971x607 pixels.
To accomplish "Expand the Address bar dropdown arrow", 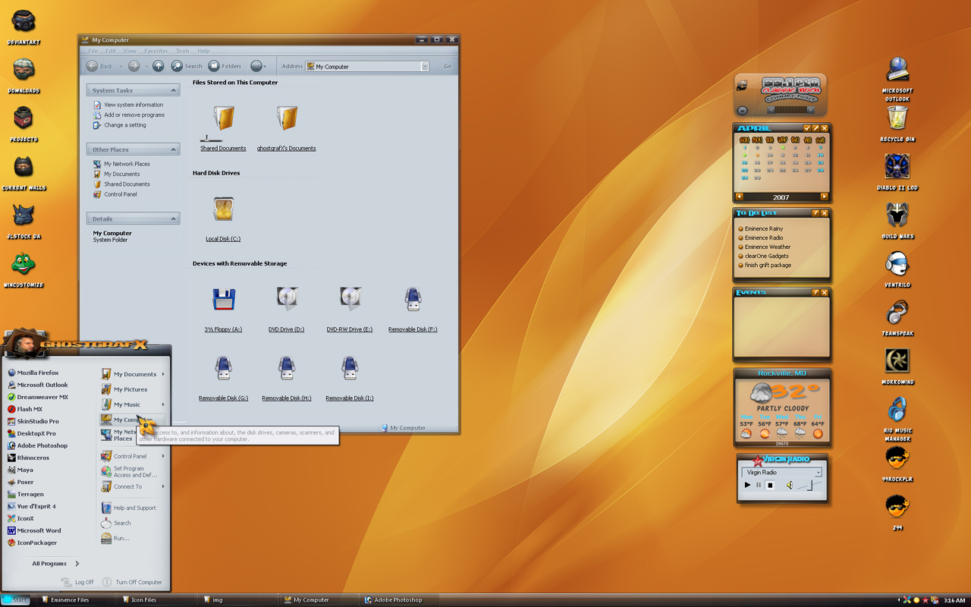I will coord(425,66).
